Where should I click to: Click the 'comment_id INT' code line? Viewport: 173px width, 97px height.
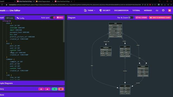[x=16, y=62]
